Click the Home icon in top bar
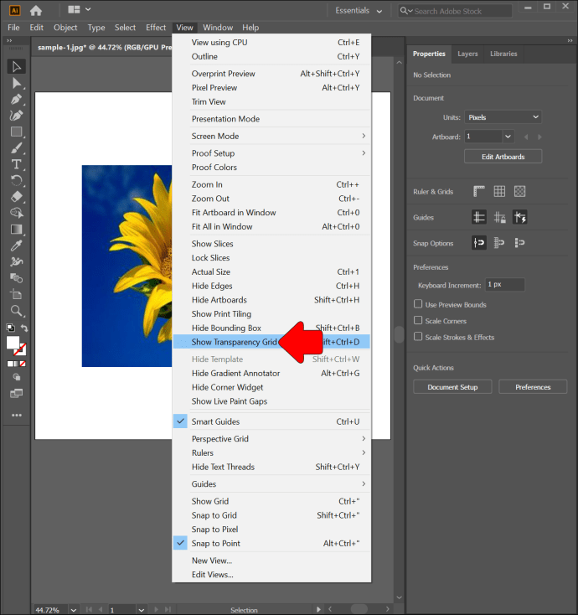The width and height of the screenshot is (578, 615). 35,10
